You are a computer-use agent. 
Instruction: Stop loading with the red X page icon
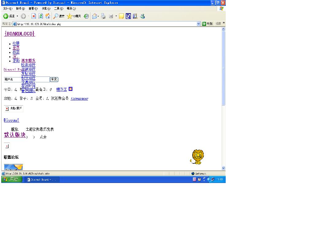(x=34, y=16)
